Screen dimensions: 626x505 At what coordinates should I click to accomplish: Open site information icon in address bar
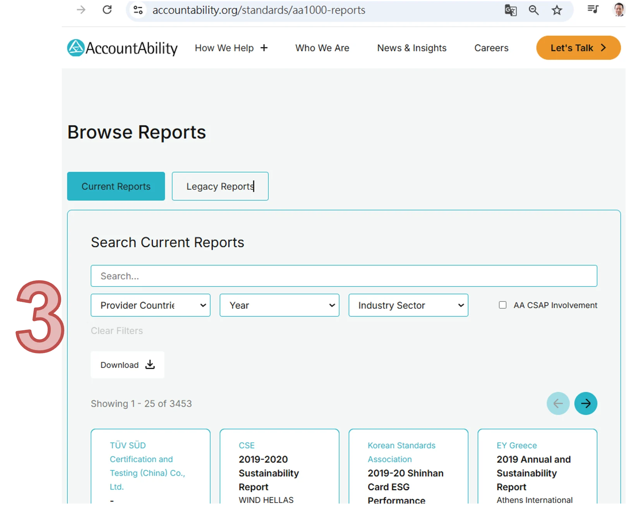pos(138,10)
